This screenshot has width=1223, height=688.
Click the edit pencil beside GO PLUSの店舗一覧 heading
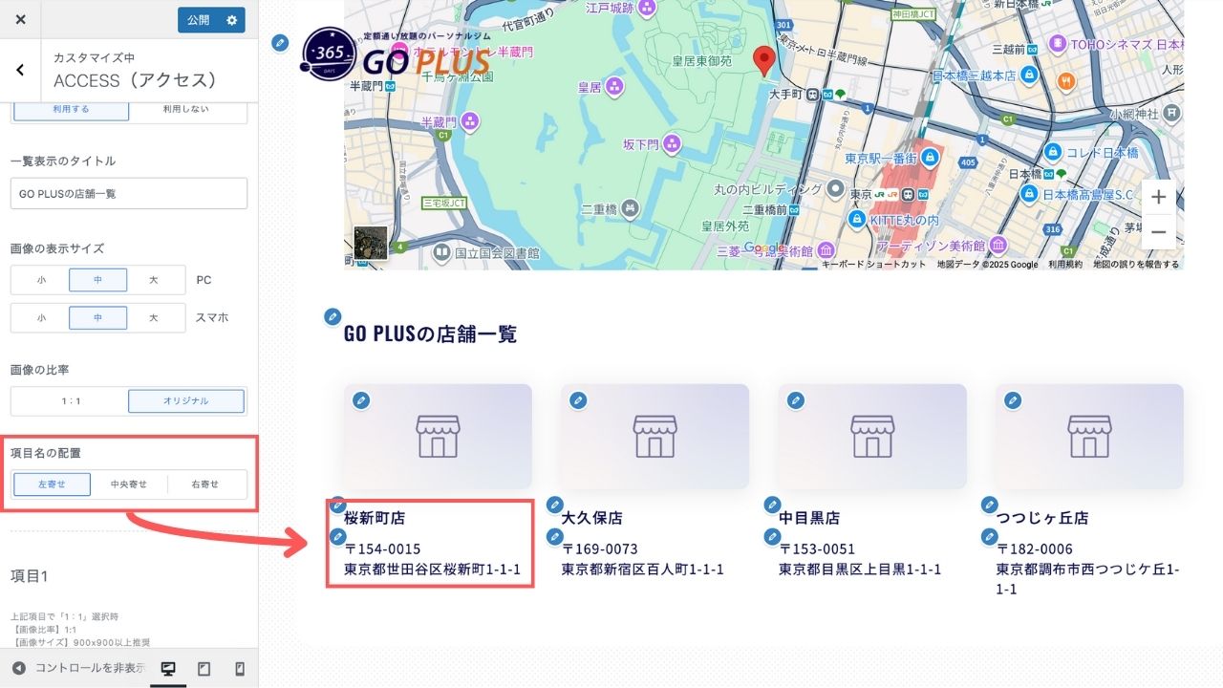coord(333,316)
